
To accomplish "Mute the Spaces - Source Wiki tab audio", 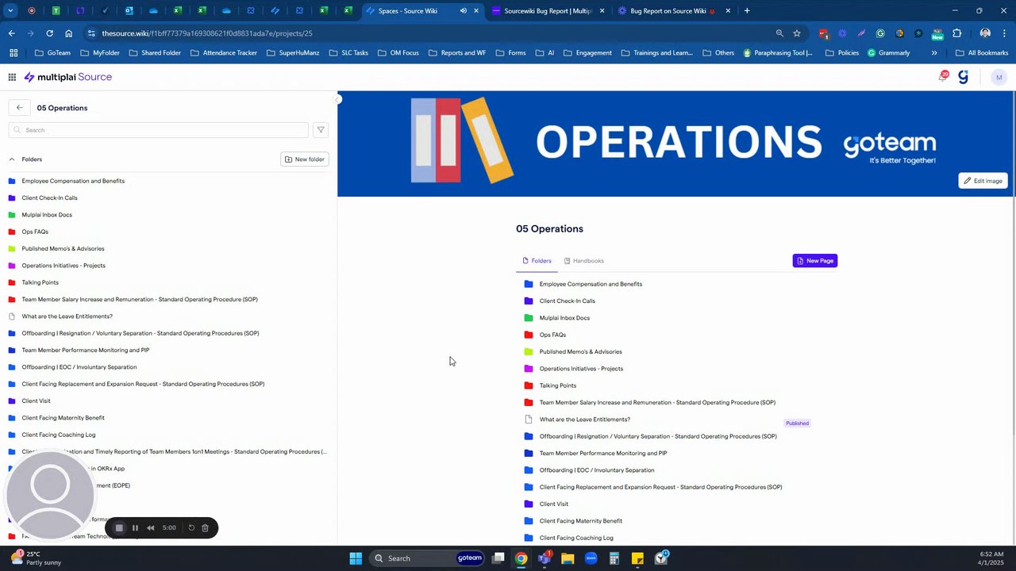I will [x=464, y=11].
